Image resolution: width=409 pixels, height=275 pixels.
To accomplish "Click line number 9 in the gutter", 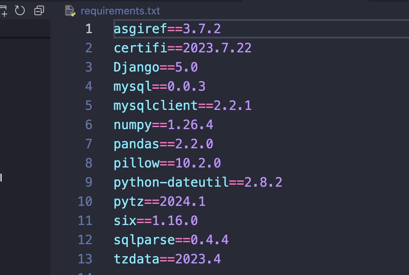I will point(89,182).
